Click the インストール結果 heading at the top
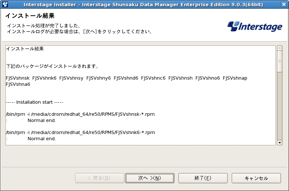Viewport: 289px width, 191px height. (30, 16)
